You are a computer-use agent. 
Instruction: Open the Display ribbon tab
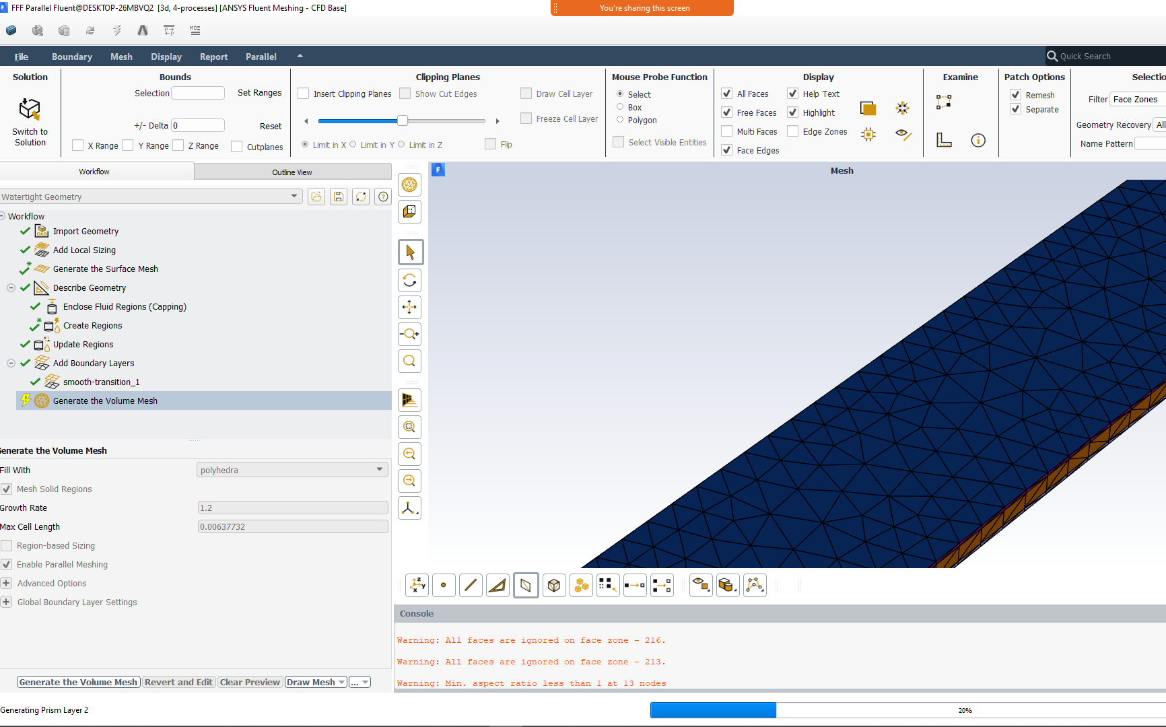(166, 57)
